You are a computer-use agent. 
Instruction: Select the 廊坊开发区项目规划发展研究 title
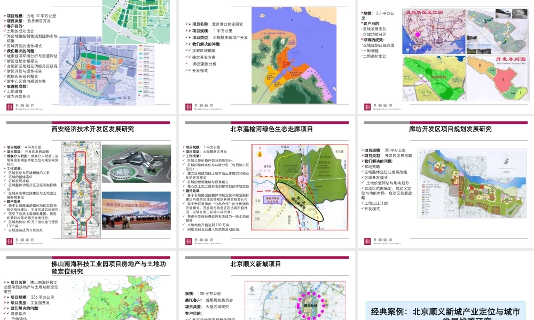click(450, 129)
